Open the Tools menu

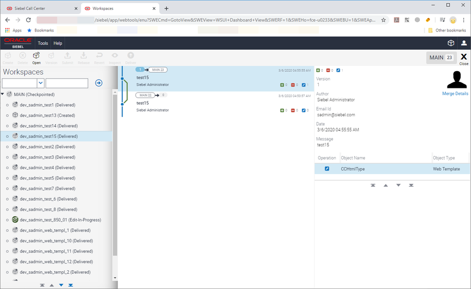coord(43,43)
